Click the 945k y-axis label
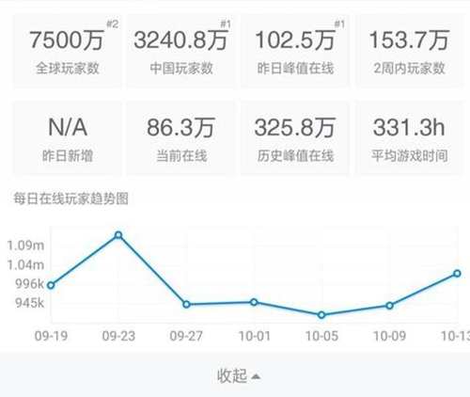Image resolution: width=470 pixels, height=397 pixels. tap(30, 303)
